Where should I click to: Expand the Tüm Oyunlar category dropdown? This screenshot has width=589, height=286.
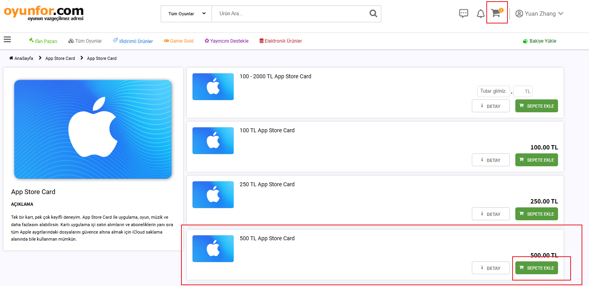point(187,14)
